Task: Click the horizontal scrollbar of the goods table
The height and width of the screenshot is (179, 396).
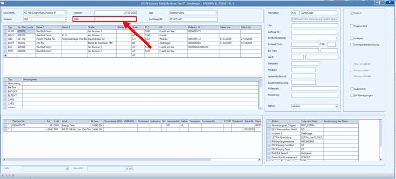Action: (x=109, y=160)
